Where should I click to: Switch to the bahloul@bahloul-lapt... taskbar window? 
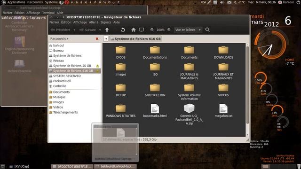coord(116,167)
